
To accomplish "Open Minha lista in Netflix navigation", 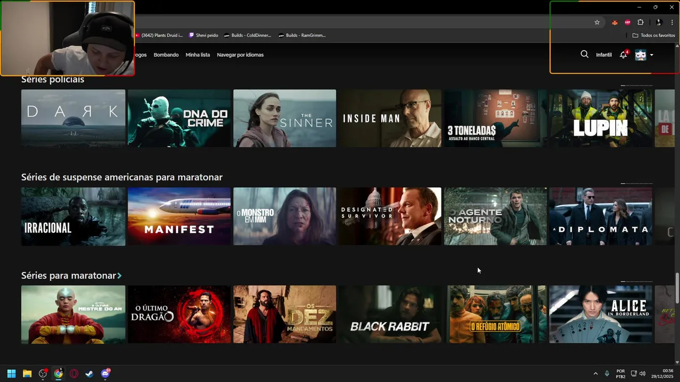I will [x=198, y=55].
